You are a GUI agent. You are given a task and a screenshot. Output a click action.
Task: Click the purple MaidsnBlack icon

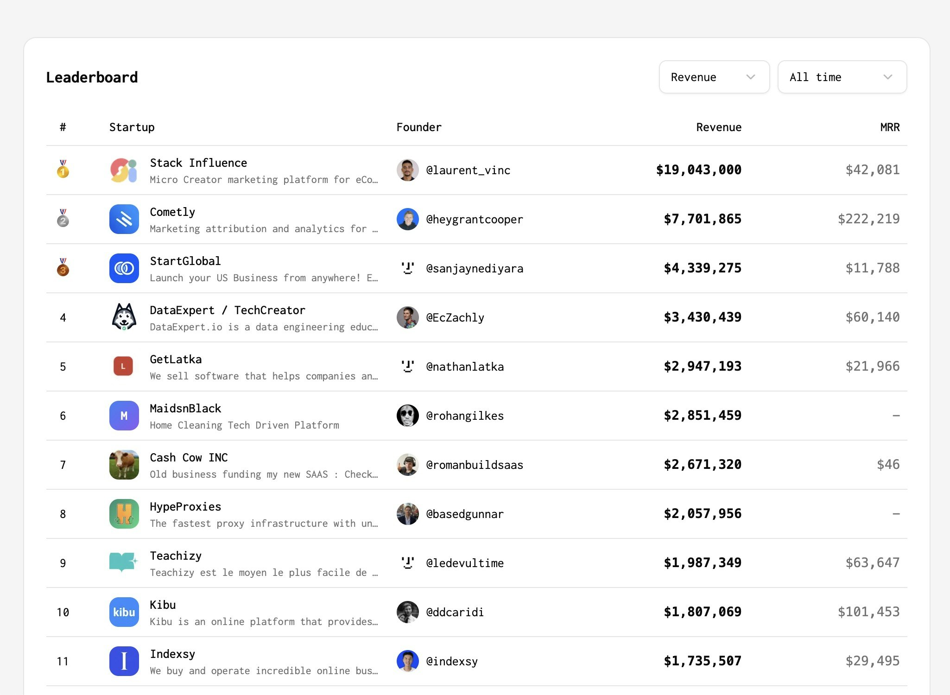tap(123, 416)
